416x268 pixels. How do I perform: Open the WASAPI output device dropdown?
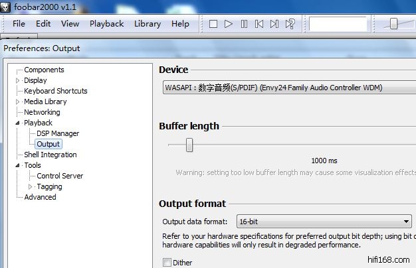(x=286, y=88)
